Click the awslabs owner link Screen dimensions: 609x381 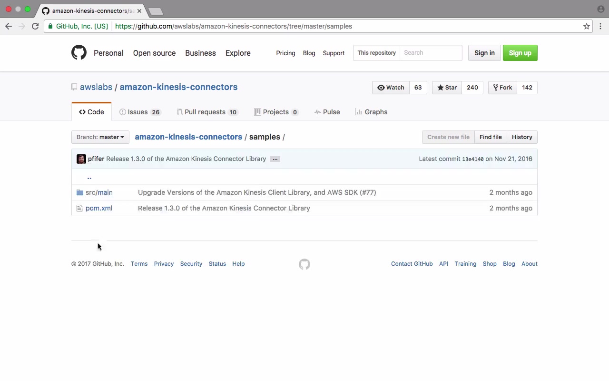click(96, 87)
